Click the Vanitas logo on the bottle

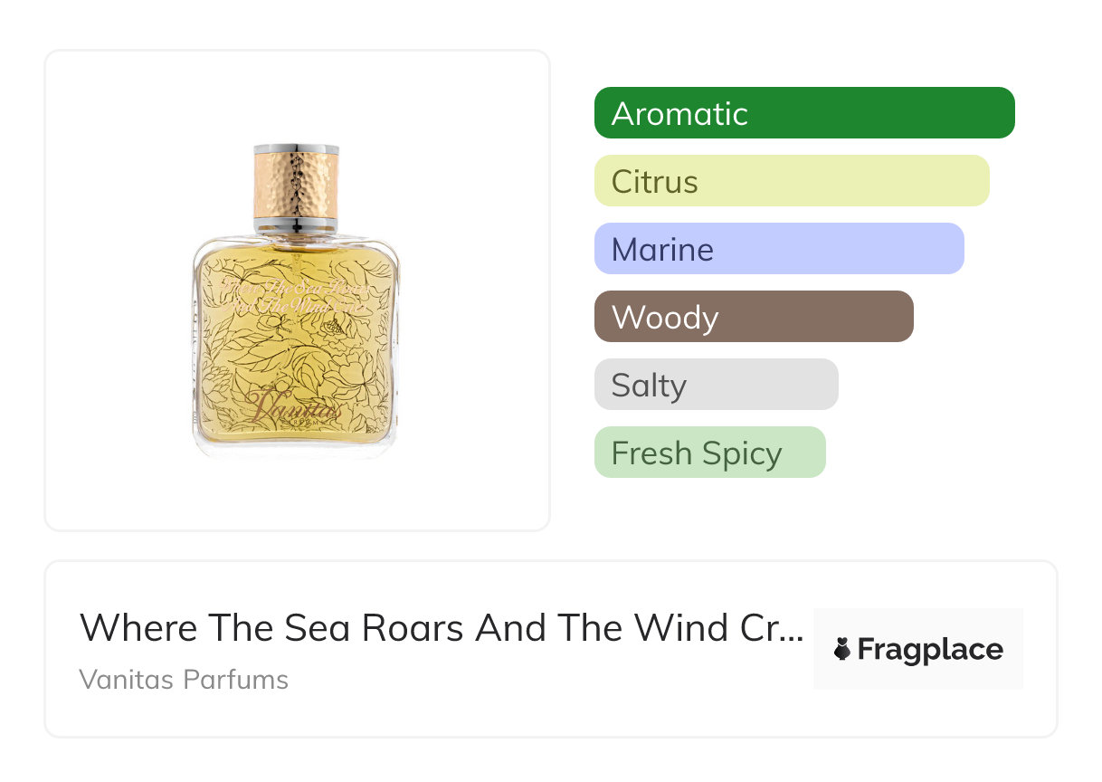point(296,406)
